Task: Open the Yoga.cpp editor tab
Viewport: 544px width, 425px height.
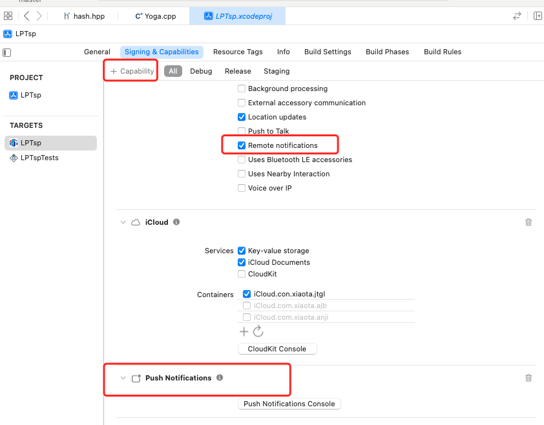Action: coord(155,16)
